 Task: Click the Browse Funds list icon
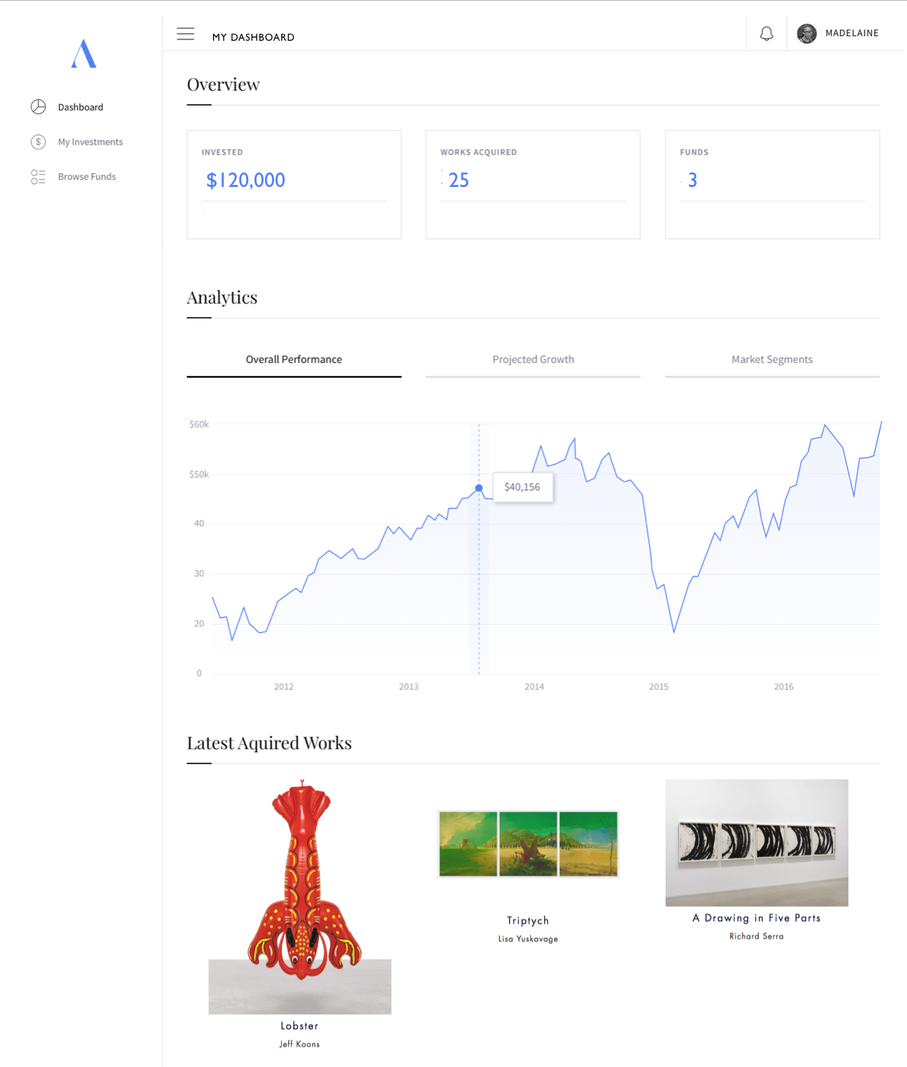pos(38,176)
